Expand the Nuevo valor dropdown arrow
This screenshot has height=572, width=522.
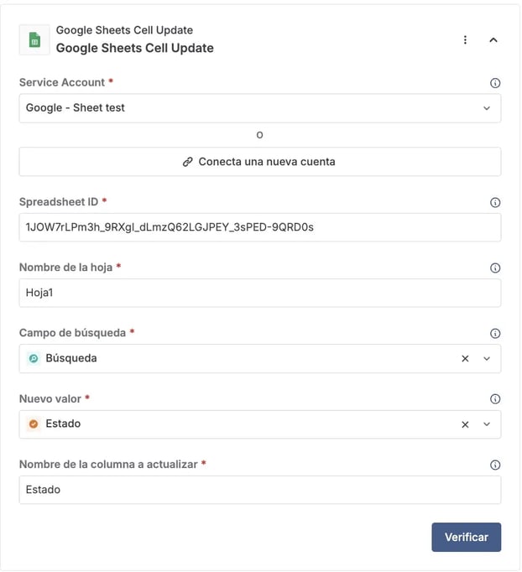[487, 424]
